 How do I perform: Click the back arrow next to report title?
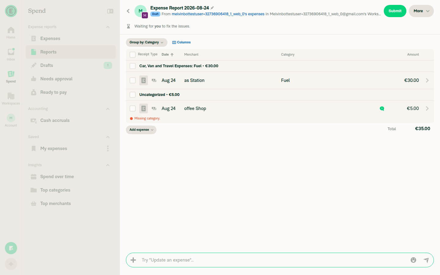pyautogui.click(x=128, y=11)
